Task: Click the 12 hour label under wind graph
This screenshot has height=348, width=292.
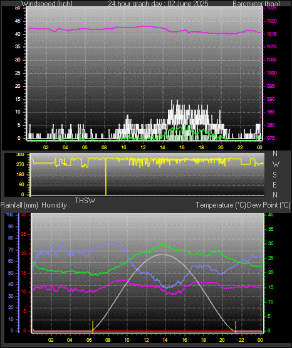Action: pos(143,147)
